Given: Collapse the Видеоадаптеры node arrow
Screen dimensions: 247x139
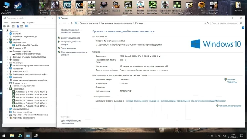Looking at the screenshot, I should pos(7,42).
